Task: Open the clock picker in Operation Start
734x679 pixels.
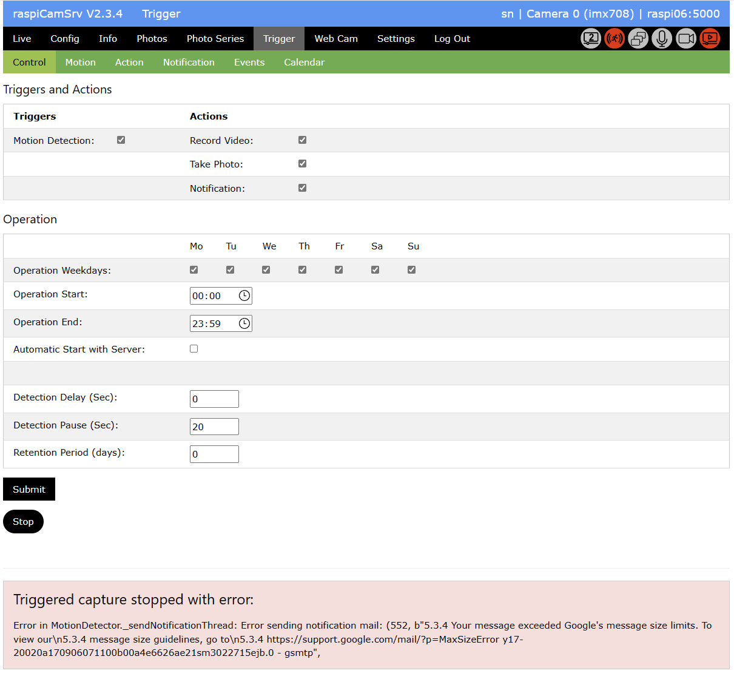Action: [244, 296]
